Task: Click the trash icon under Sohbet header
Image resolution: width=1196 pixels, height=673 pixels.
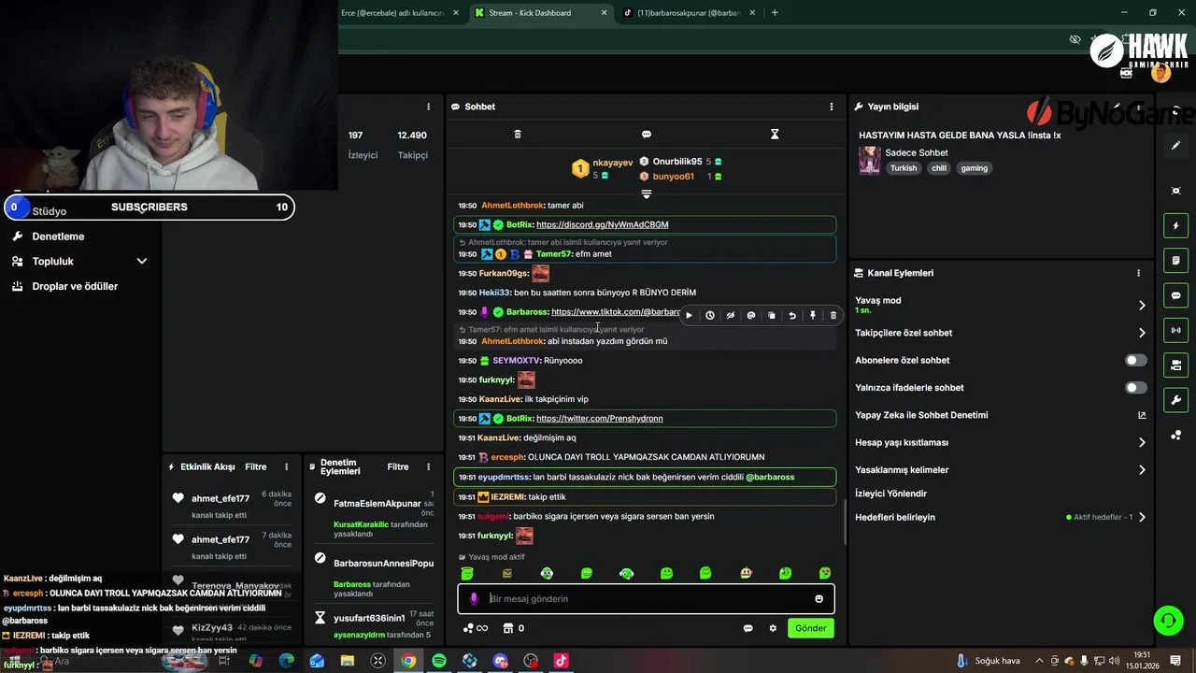Action: [518, 135]
